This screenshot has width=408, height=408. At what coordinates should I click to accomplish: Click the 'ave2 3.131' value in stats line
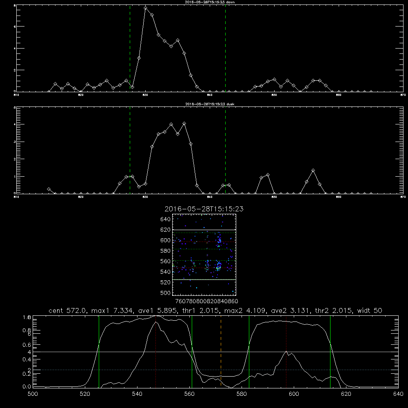pyautogui.click(x=290, y=310)
